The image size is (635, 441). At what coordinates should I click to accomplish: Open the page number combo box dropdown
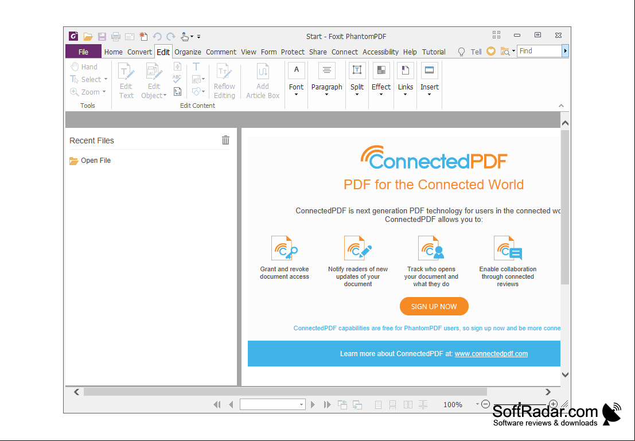click(301, 404)
